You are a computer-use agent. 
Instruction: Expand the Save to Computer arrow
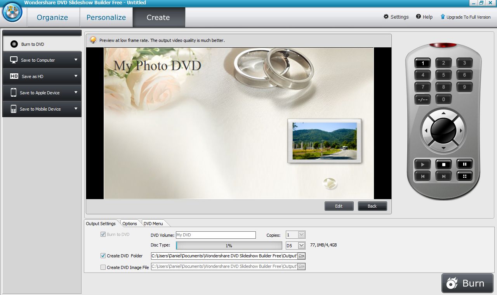coord(76,60)
